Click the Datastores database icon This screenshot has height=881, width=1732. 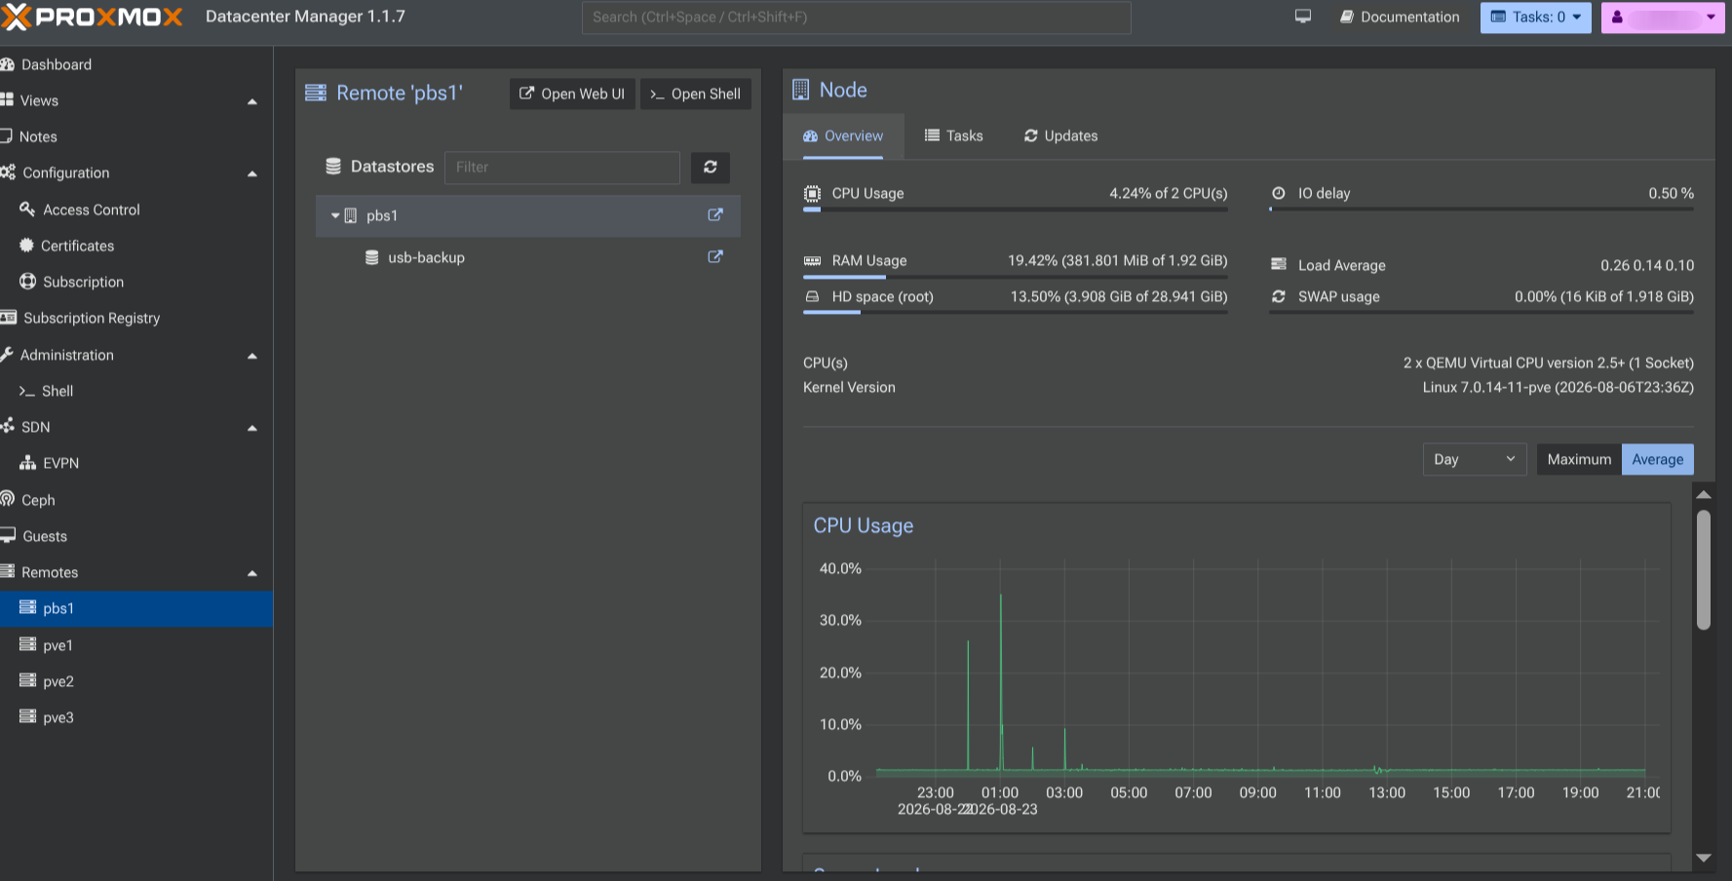(x=333, y=167)
